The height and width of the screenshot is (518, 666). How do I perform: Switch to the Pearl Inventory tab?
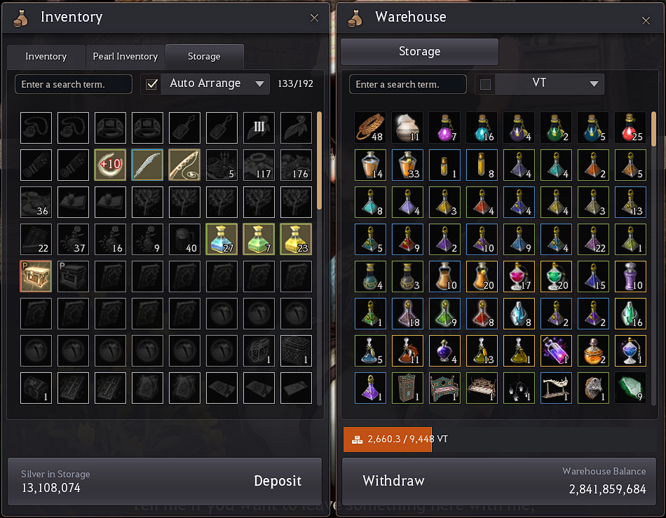[x=125, y=57]
